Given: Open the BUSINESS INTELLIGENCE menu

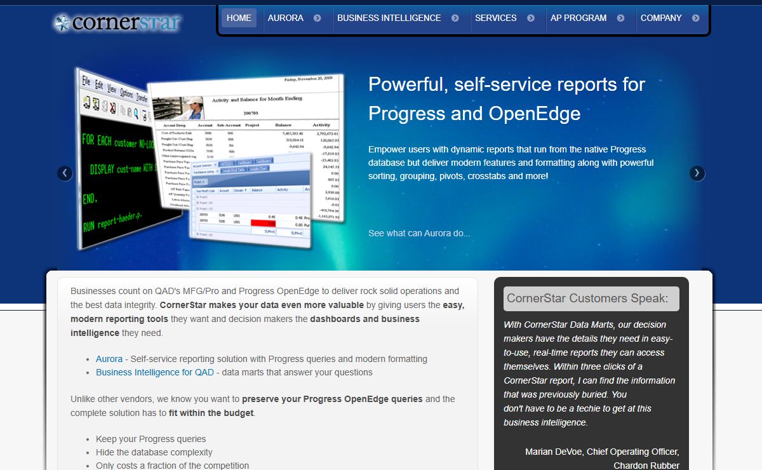Looking at the screenshot, I should pos(389,18).
